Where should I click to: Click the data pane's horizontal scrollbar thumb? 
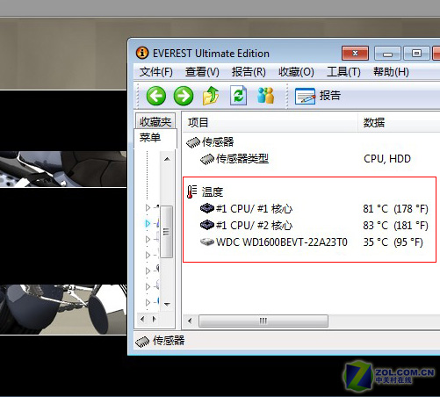click(263, 321)
